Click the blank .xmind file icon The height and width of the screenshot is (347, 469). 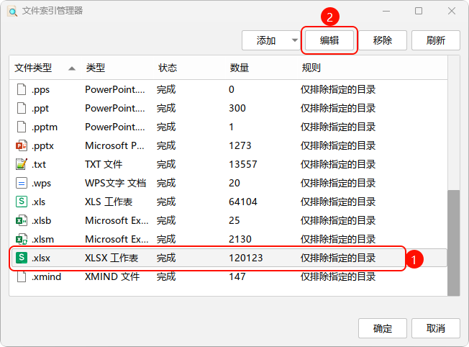coord(21,276)
